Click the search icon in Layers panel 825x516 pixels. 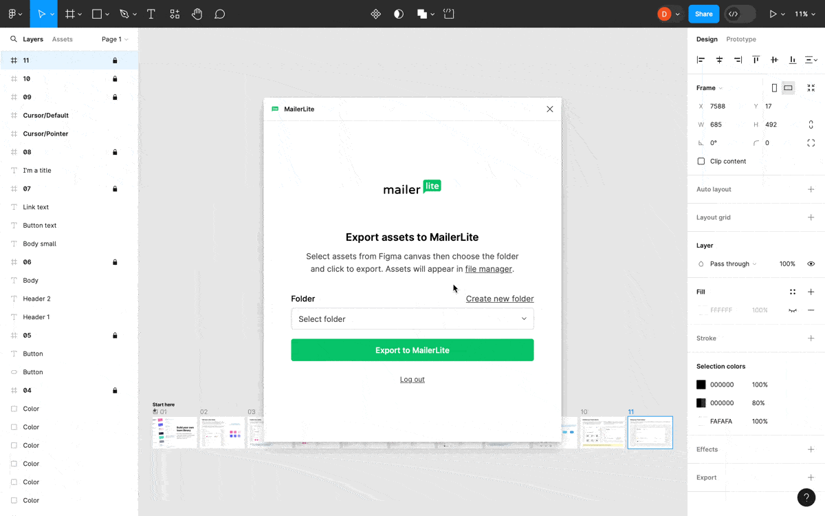pos(13,39)
